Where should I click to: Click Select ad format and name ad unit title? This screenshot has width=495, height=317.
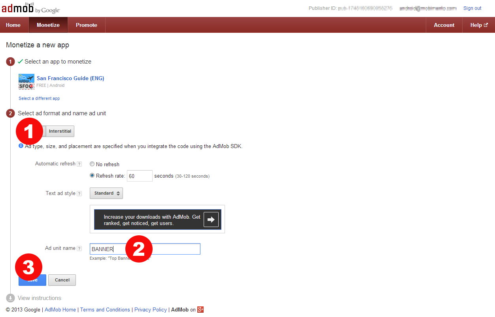[x=62, y=113]
